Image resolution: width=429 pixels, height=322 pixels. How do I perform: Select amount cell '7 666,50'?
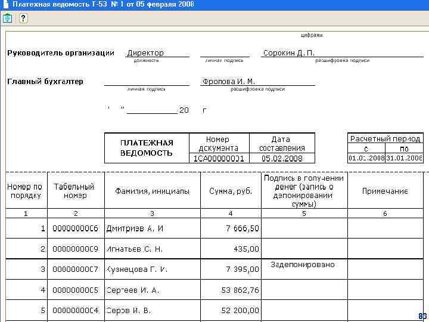tap(231, 228)
